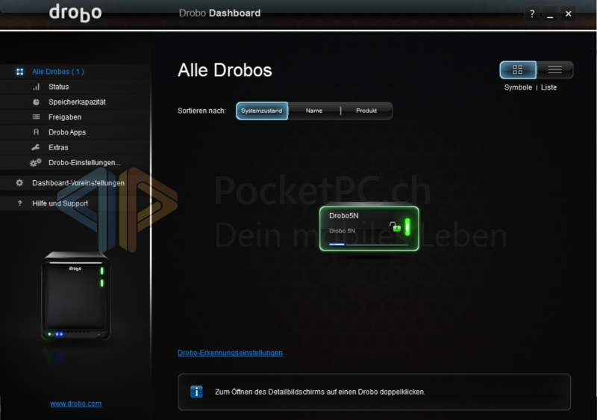The width and height of the screenshot is (597, 420).
Task: Switch to Liste view
Action: (554, 70)
